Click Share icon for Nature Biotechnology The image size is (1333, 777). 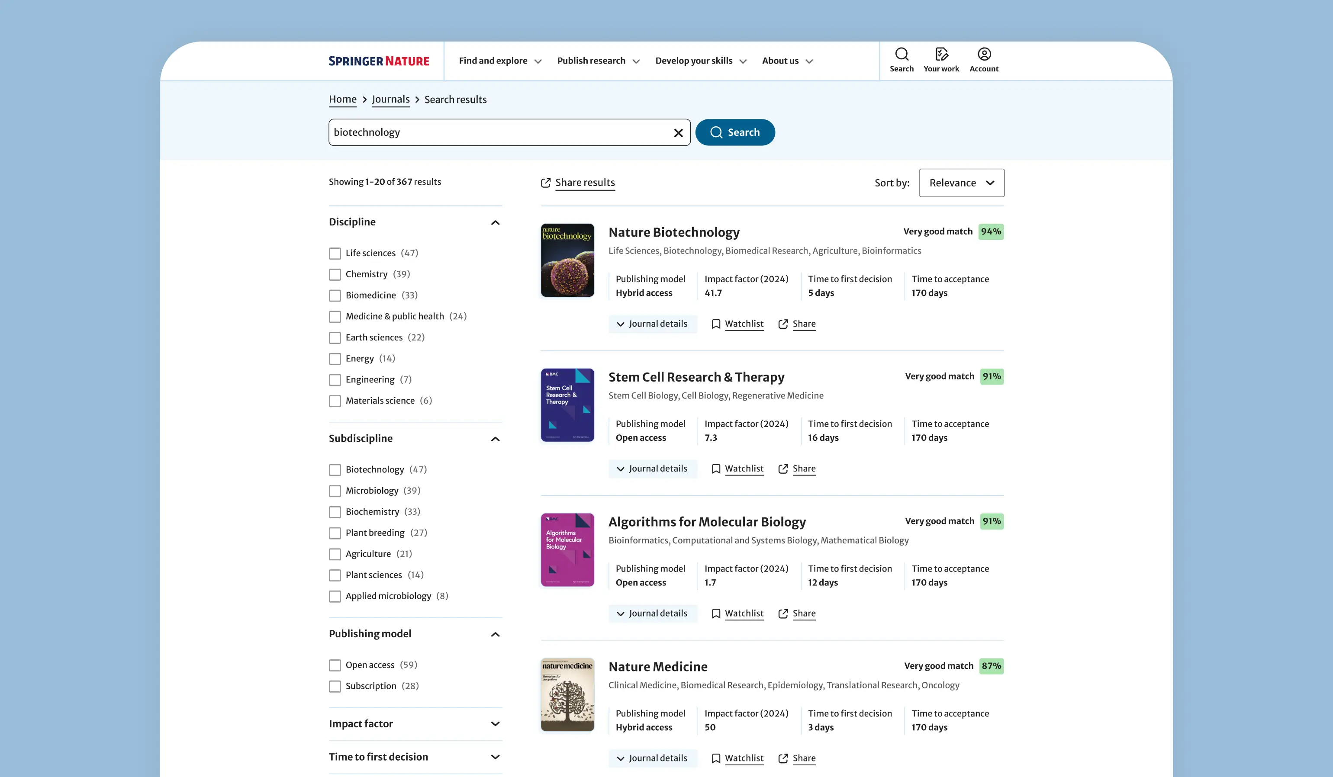click(x=783, y=324)
